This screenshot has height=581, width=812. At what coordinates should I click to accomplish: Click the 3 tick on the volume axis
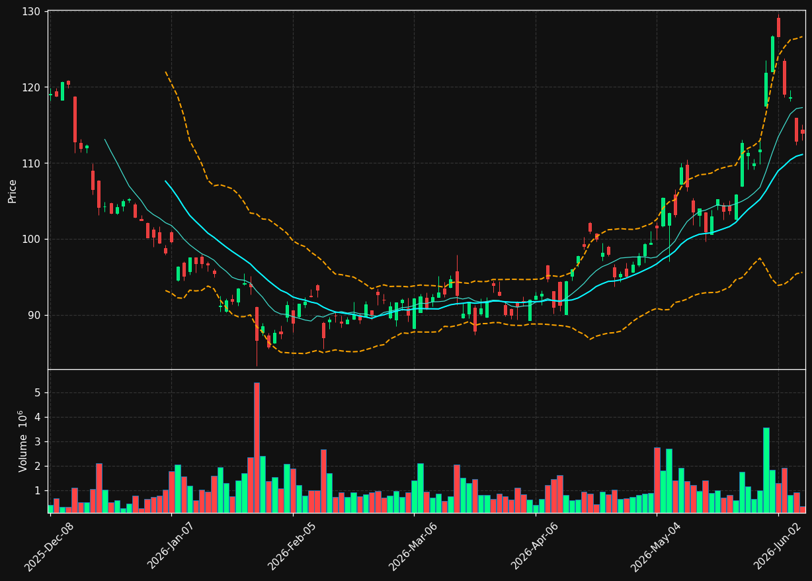pyautogui.click(x=38, y=442)
